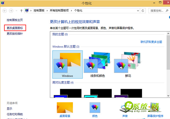The height and width of the screenshot is (119, 170).
Task: Select the 控制面板 breadcrumb
Action: click(39, 10)
